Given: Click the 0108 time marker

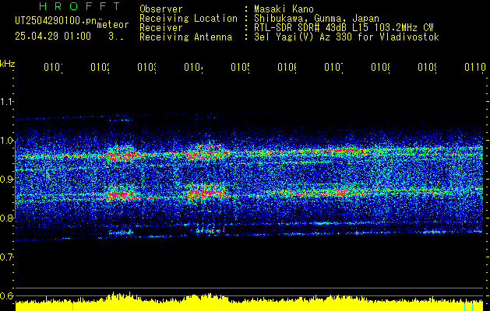Looking at the screenshot, I should (380, 67).
